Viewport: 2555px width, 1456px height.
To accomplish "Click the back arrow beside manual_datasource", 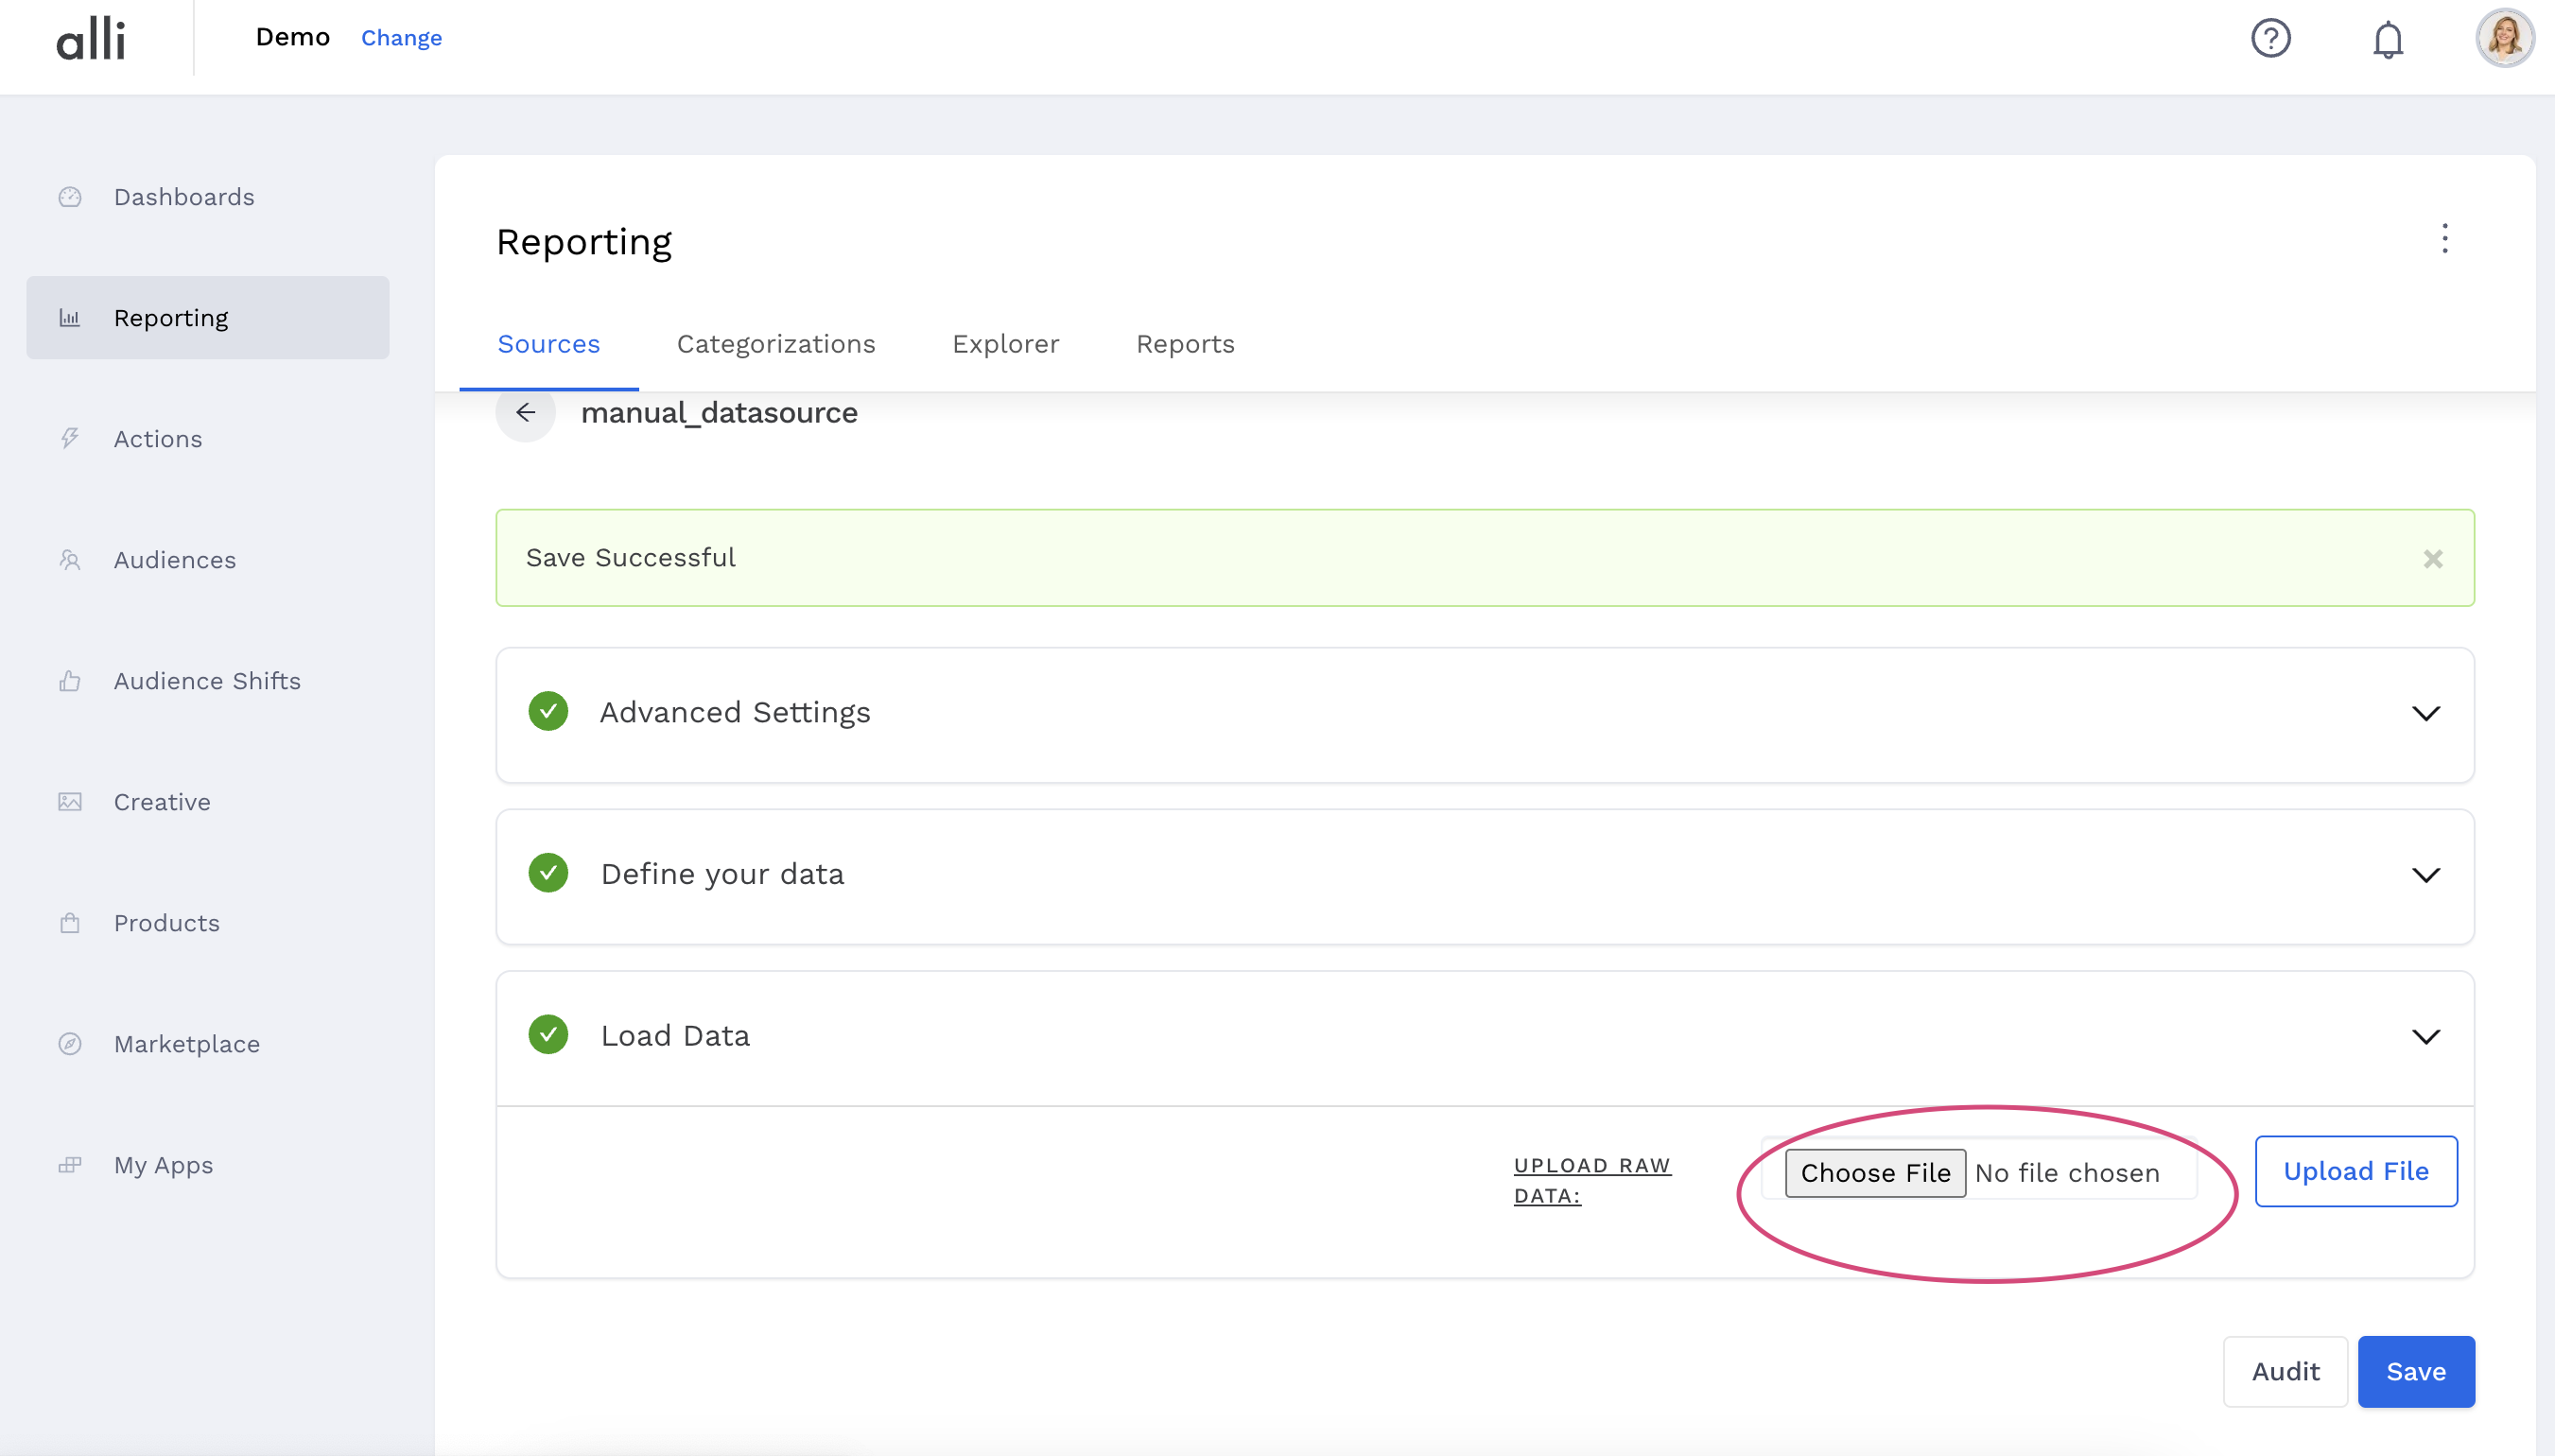I will point(526,412).
